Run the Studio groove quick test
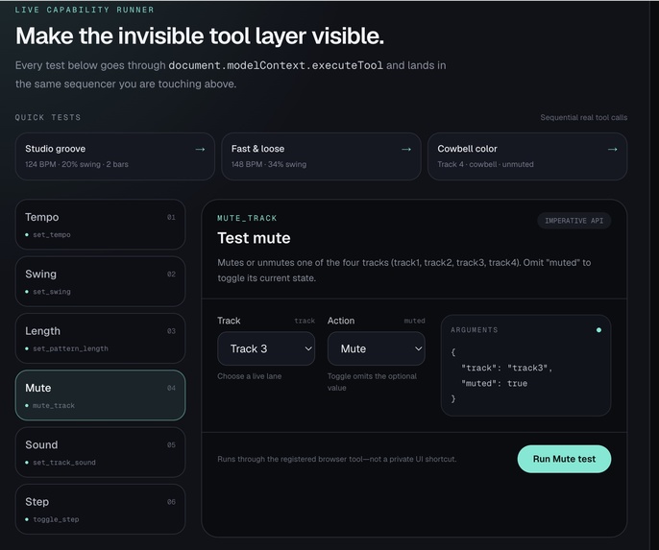Image resolution: width=659 pixels, height=550 pixels. 114,156
